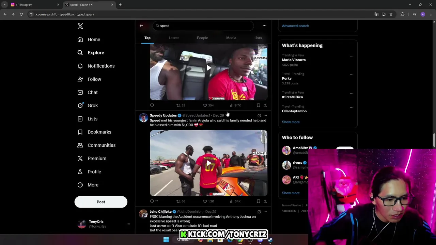
Task: Like the post with 1.2K likes
Action: [x=208, y=201]
